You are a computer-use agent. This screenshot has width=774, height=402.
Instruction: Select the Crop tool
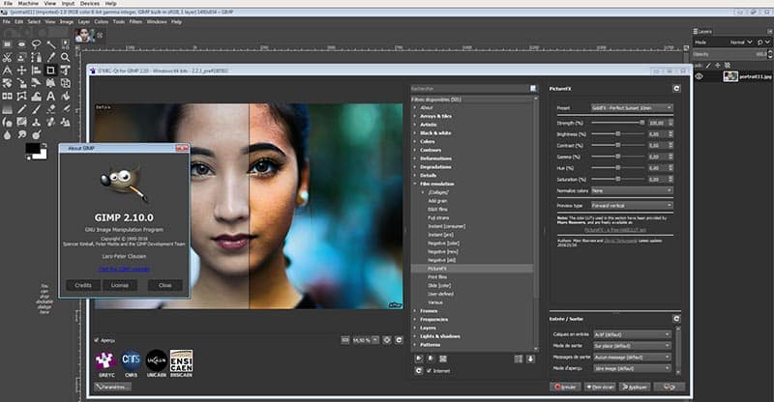pos(51,70)
